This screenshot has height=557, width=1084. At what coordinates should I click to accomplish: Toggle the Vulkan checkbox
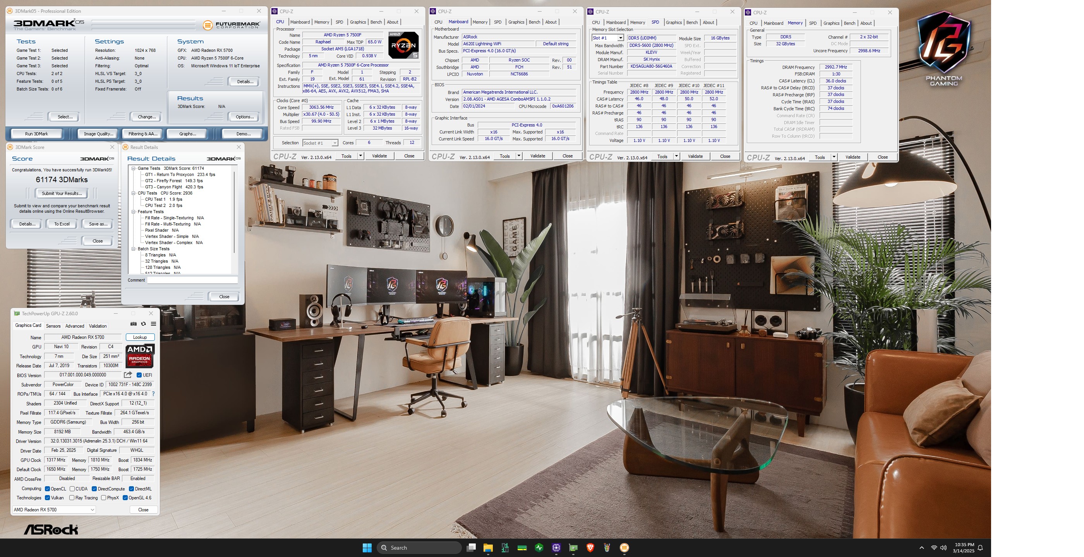(x=48, y=498)
